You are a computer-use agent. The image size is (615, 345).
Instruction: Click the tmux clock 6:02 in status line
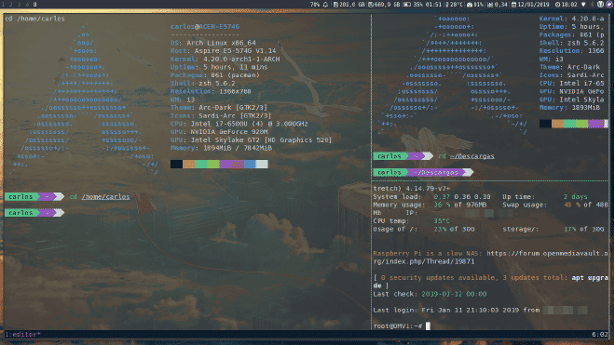(x=600, y=335)
